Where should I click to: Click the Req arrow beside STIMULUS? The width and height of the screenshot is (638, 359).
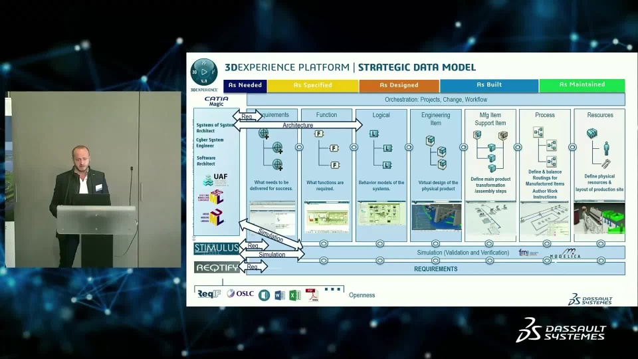253,246
